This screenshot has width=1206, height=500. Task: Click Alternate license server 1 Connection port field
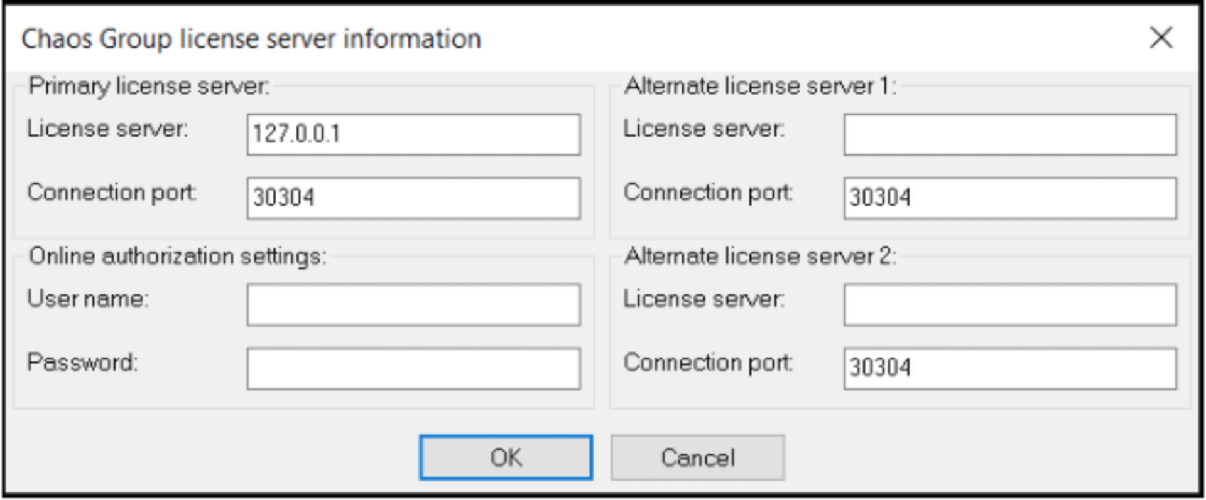click(1010, 198)
